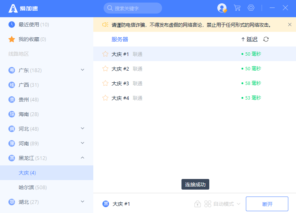Select the 贵州 (48) region
296x213 pixels.
[46, 100]
